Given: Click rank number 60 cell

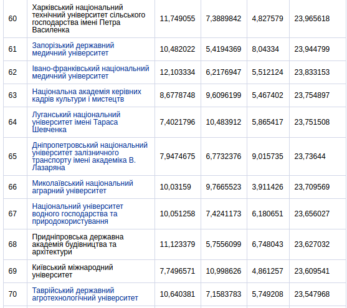Looking at the screenshot, I should 12,19.
